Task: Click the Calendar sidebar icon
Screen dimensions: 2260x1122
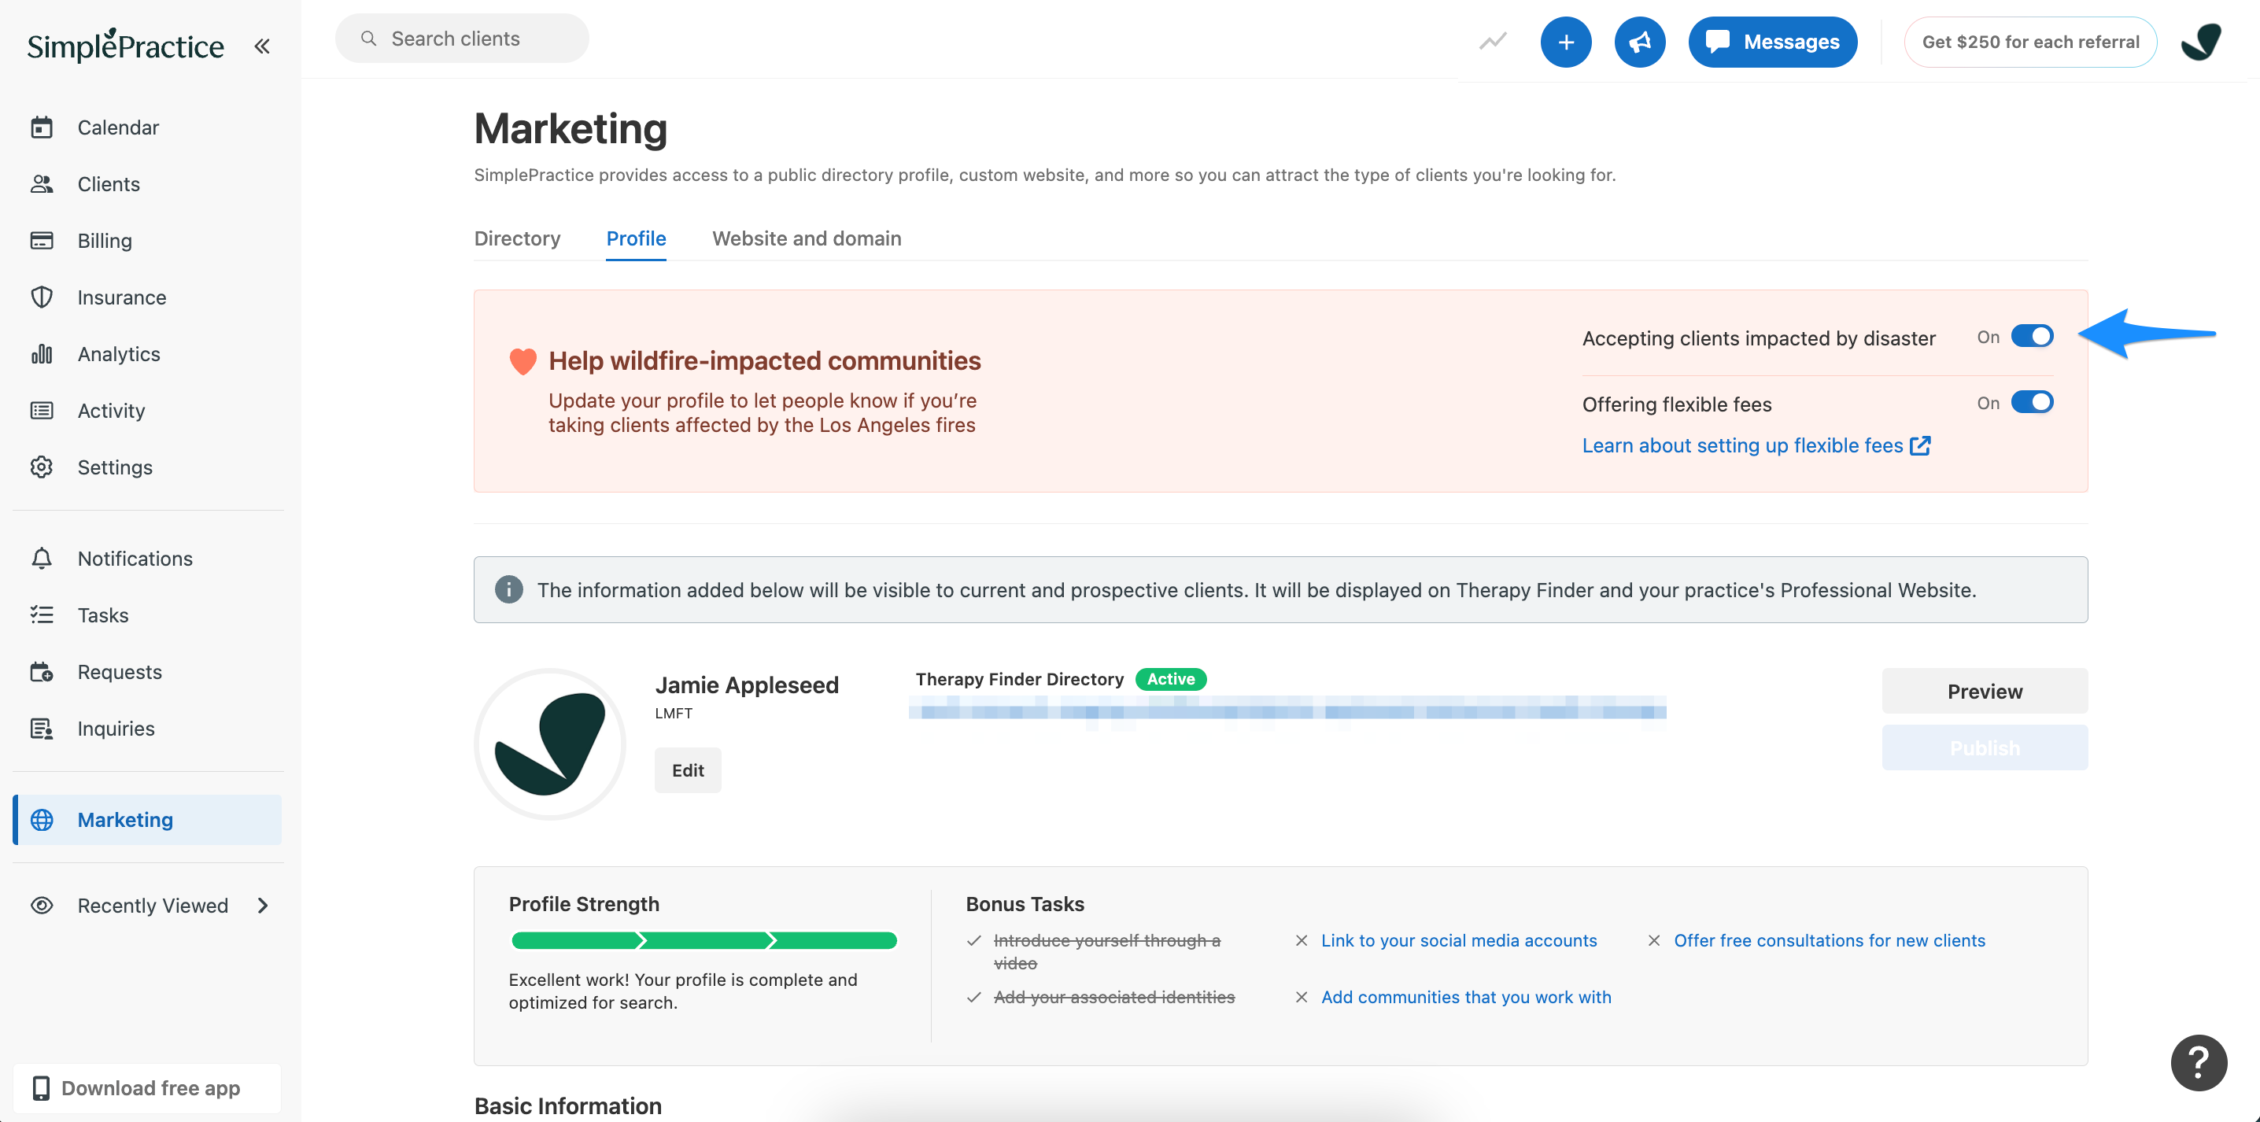Action: pos(42,127)
